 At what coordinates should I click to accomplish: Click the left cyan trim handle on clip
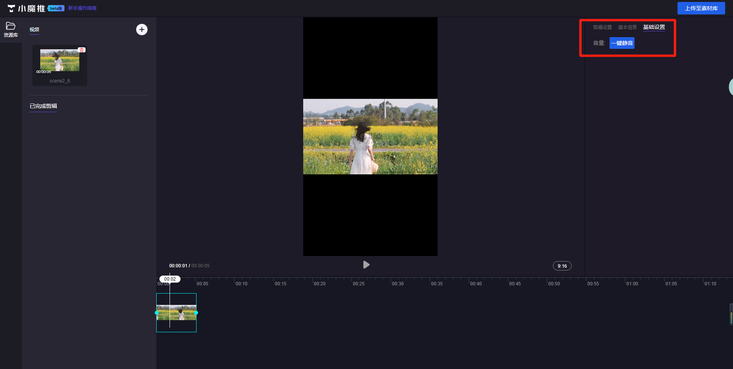click(157, 313)
